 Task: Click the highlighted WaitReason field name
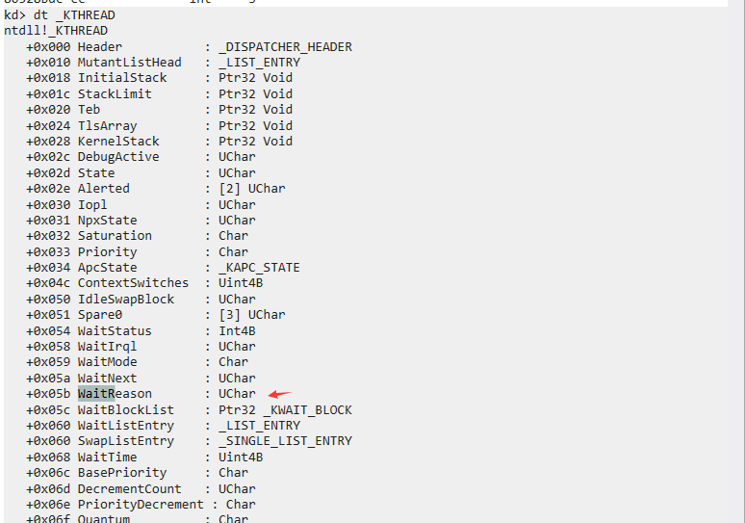click(115, 394)
